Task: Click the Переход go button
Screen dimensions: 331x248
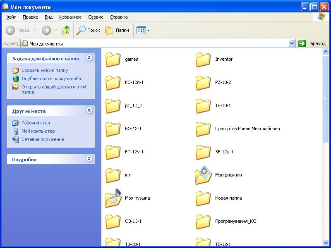Action: point(312,43)
